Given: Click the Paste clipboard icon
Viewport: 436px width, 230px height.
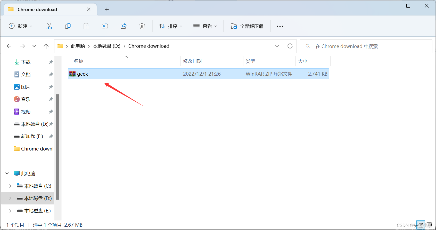Looking at the screenshot, I should tap(86, 26).
